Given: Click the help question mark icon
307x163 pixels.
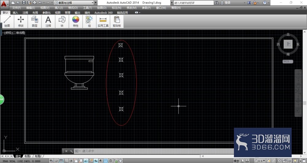Looking at the screenshot, I should [x=265, y=3].
